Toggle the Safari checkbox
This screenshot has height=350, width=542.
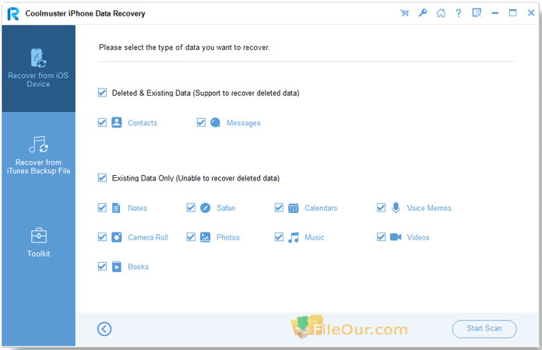191,208
